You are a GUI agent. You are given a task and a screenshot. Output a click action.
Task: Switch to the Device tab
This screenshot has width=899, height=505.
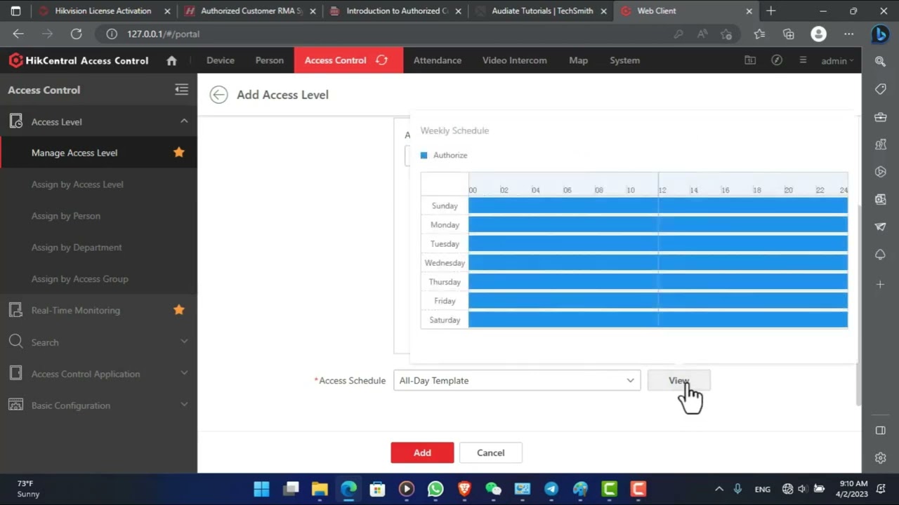coord(221,60)
